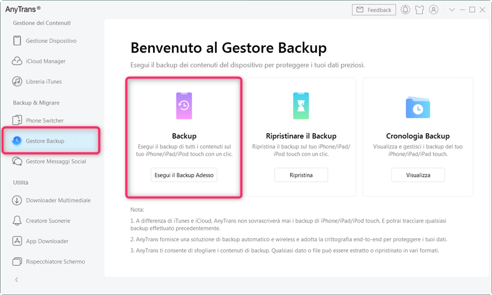Click the Utilità section label
The width and height of the screenshot is (492, 295).
[x=20, y=182]
